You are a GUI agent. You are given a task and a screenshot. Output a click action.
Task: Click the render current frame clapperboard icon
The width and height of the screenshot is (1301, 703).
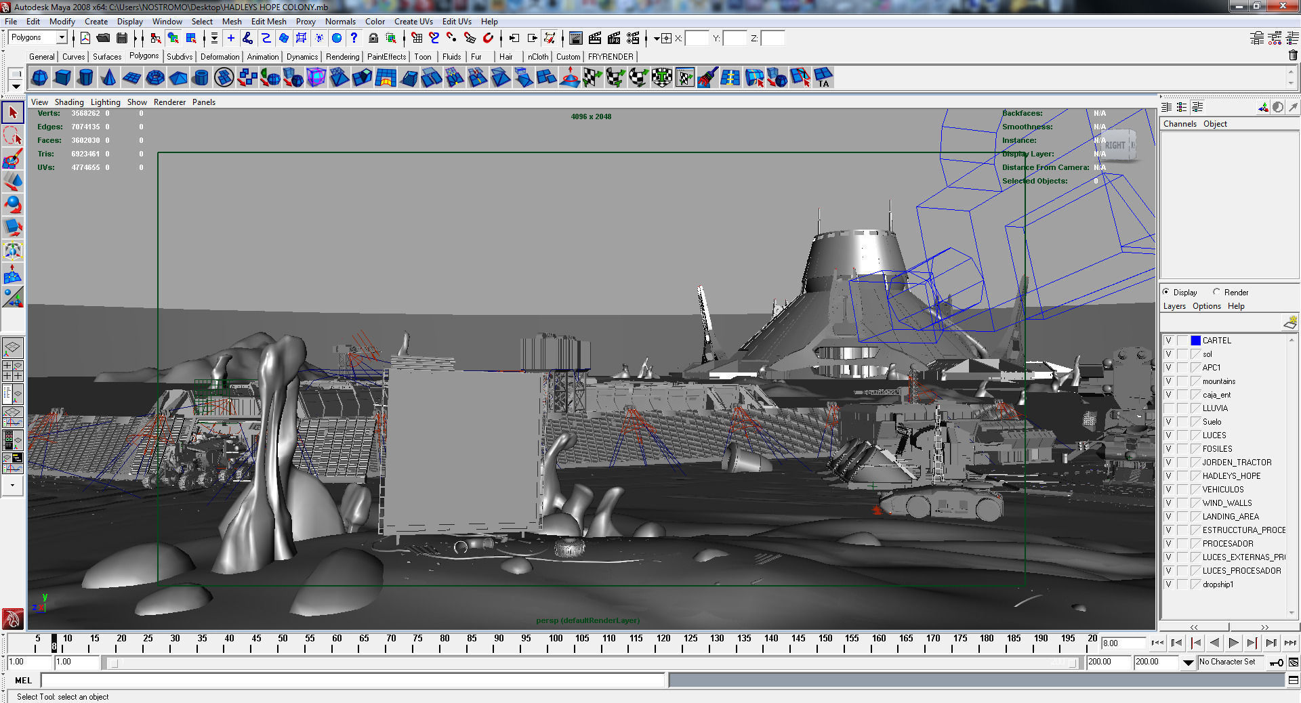(x=595, y=38)
